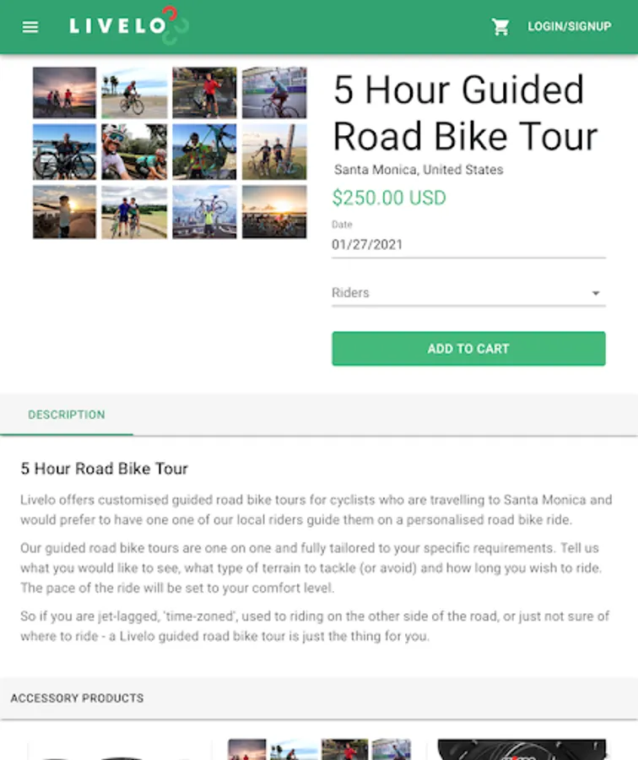638x760 pixels.
Task: Open the hamburger menu icon
Action: point(30,27)
